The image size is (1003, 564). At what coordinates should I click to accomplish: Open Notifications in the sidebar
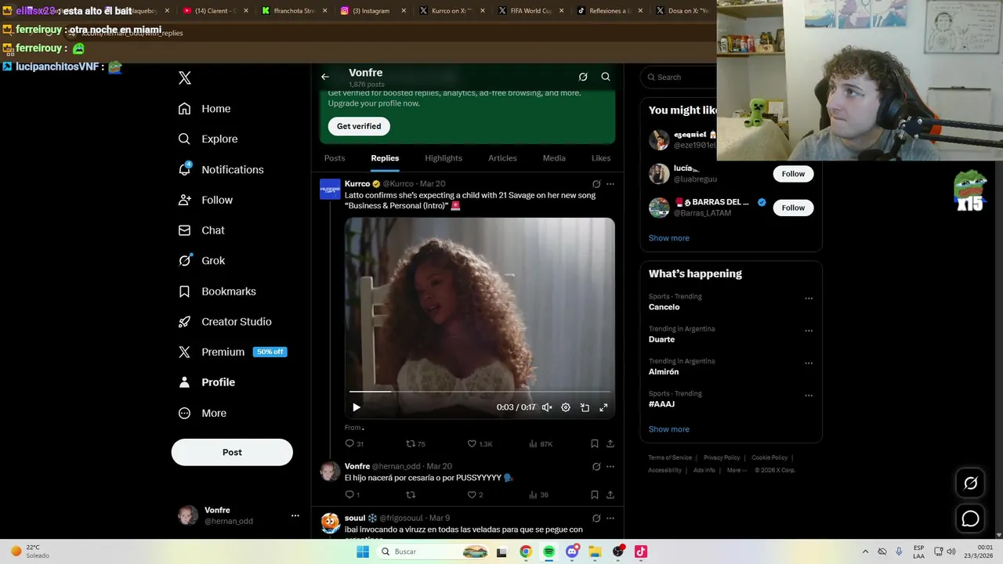(x=221, y=169)
